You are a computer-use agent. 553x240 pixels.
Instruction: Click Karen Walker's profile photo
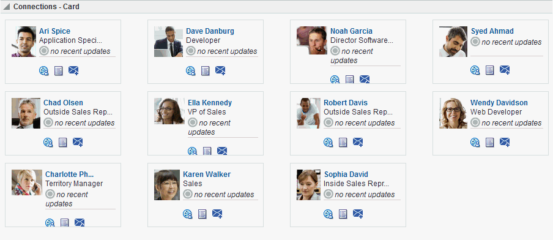coord(167,185)
